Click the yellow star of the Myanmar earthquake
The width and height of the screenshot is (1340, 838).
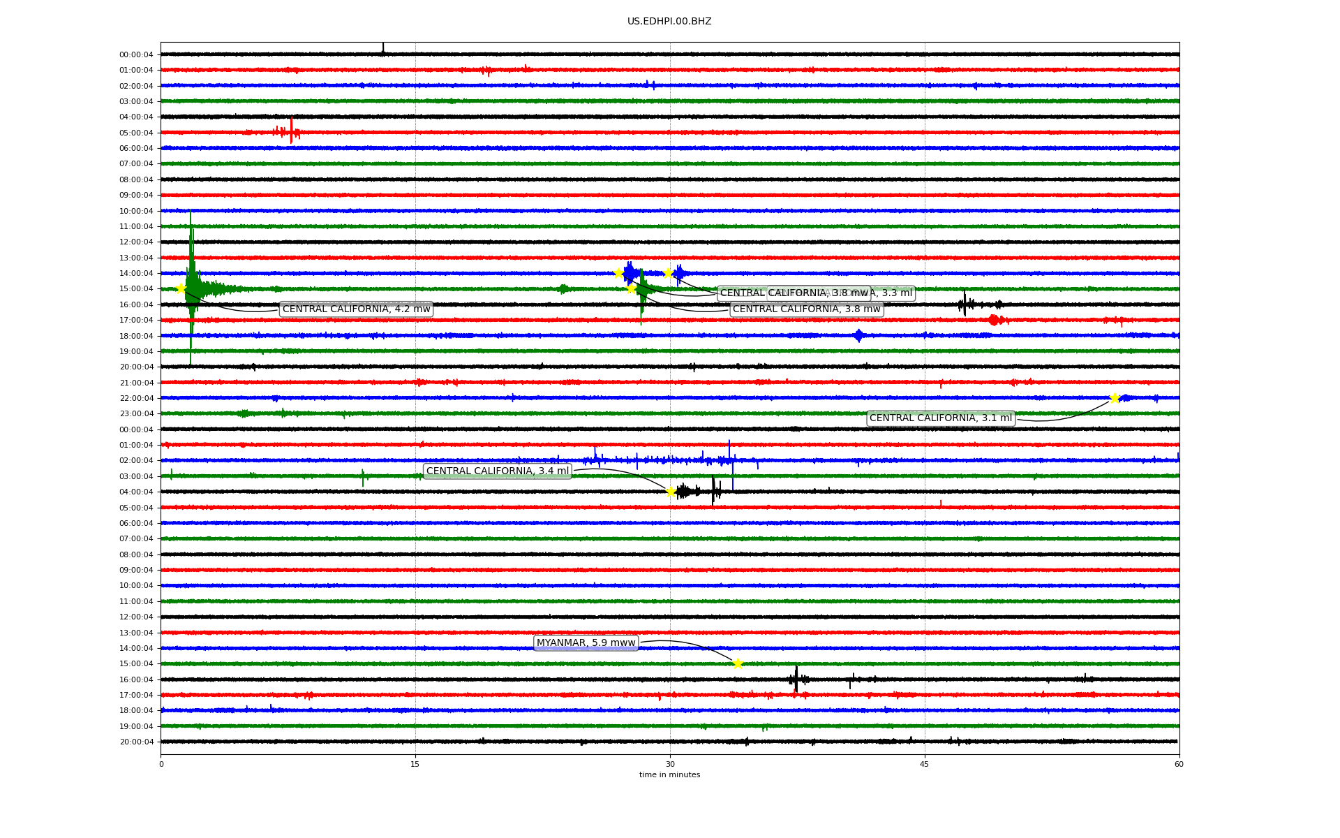tap(738, 663)
